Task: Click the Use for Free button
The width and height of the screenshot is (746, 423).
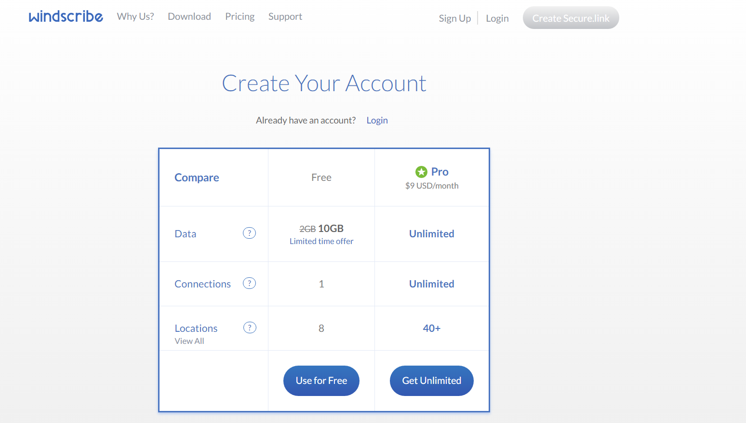Action: [x=321, y=381]
